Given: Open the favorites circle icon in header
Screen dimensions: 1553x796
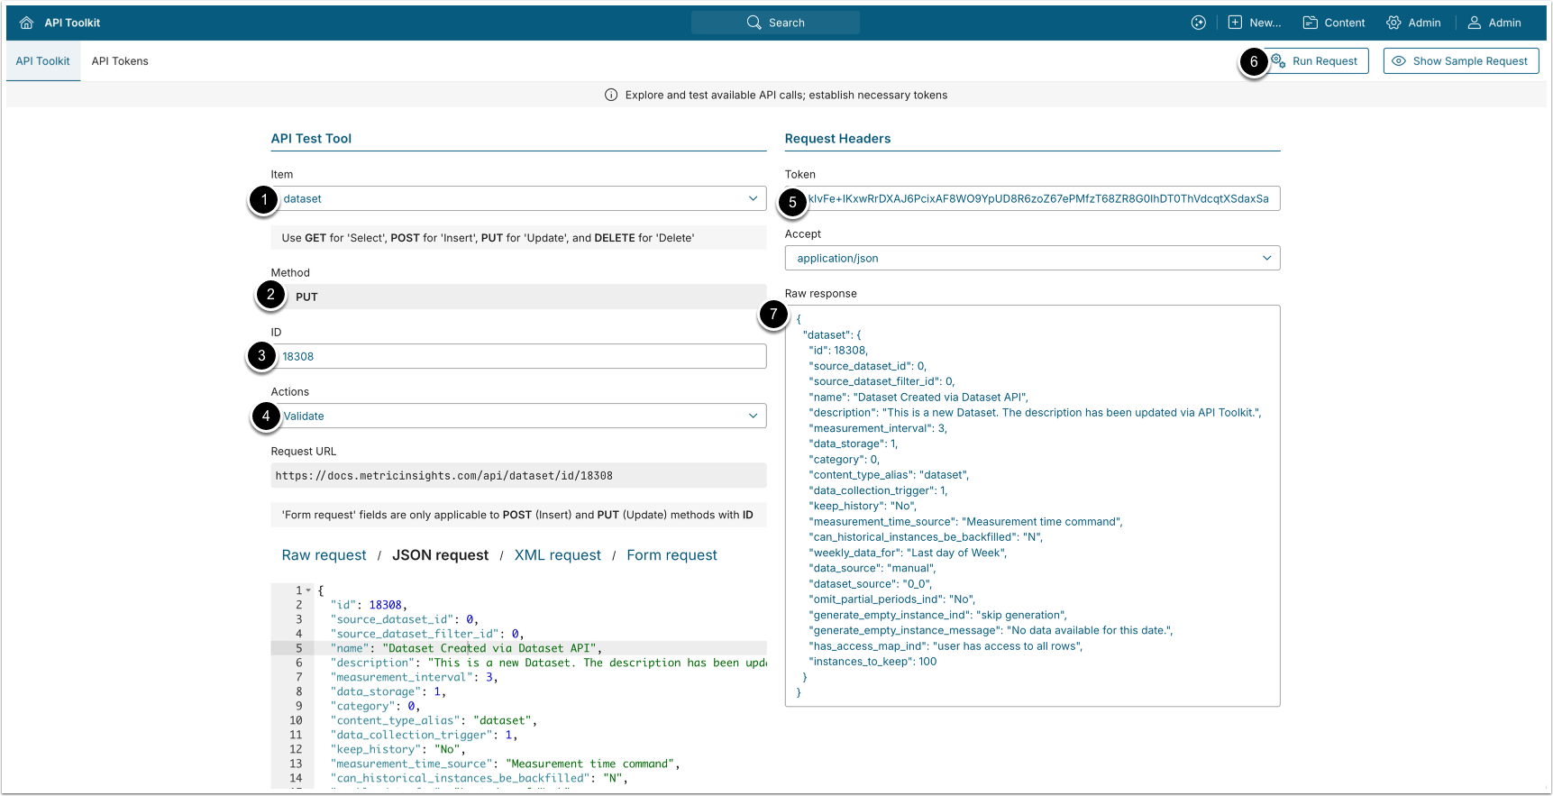Looking at the screenshot, I should [x=1198, y=23].
